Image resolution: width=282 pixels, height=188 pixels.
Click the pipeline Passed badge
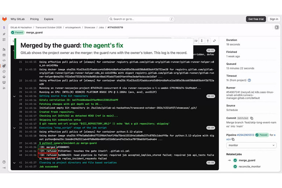(x=262, y=135)
